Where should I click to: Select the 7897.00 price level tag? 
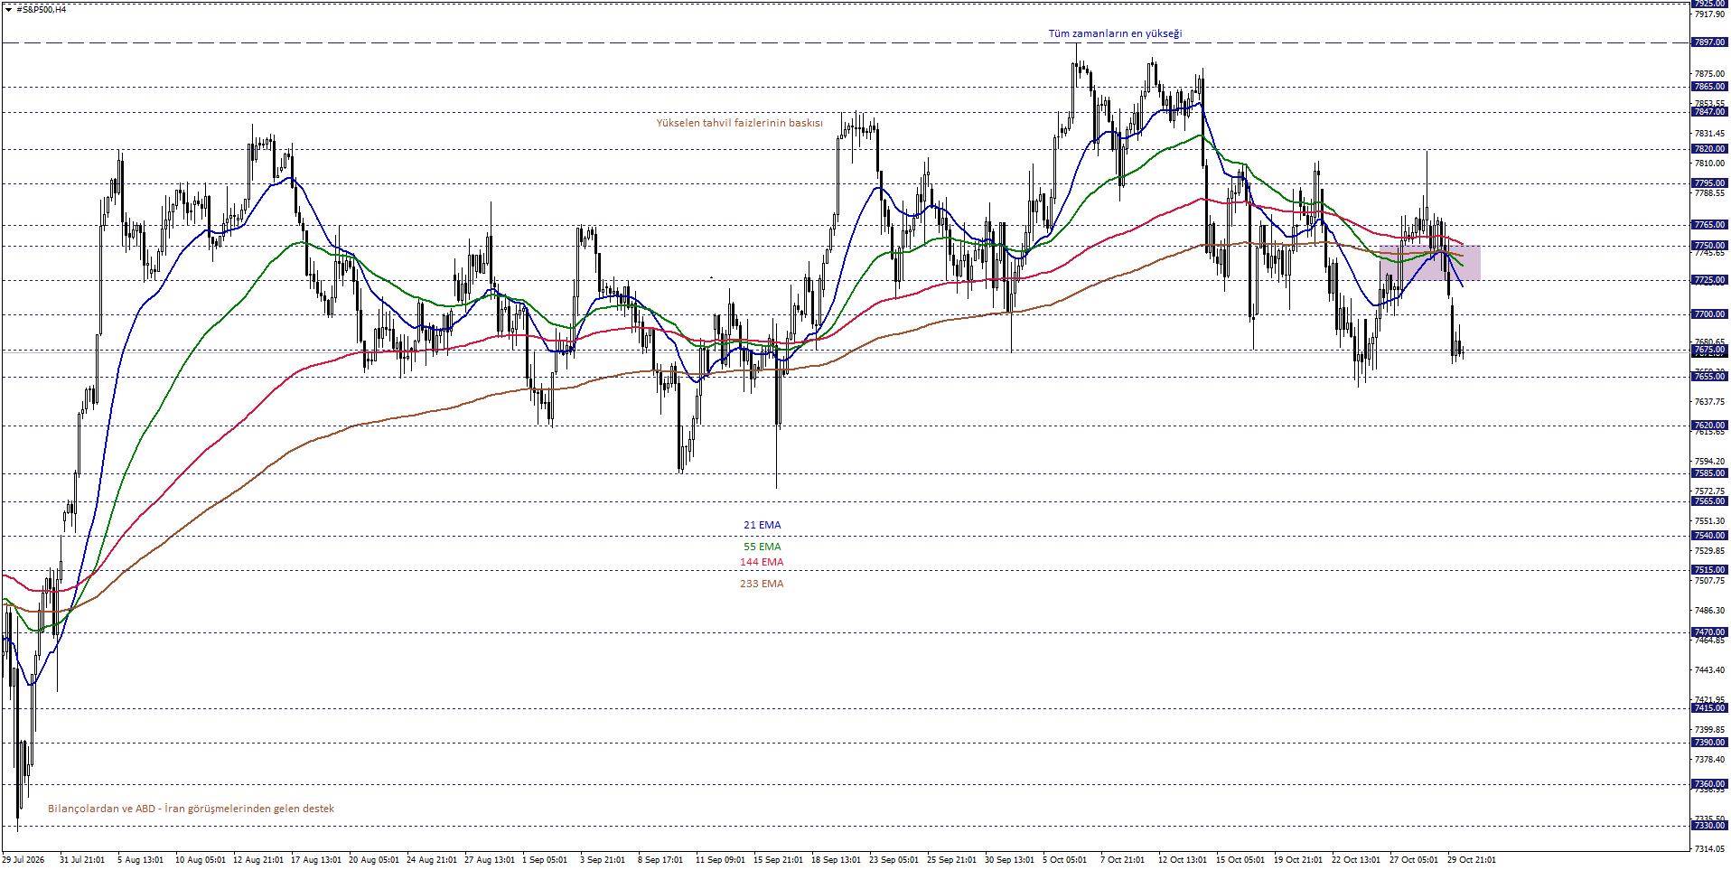[x=1709, y=42]
